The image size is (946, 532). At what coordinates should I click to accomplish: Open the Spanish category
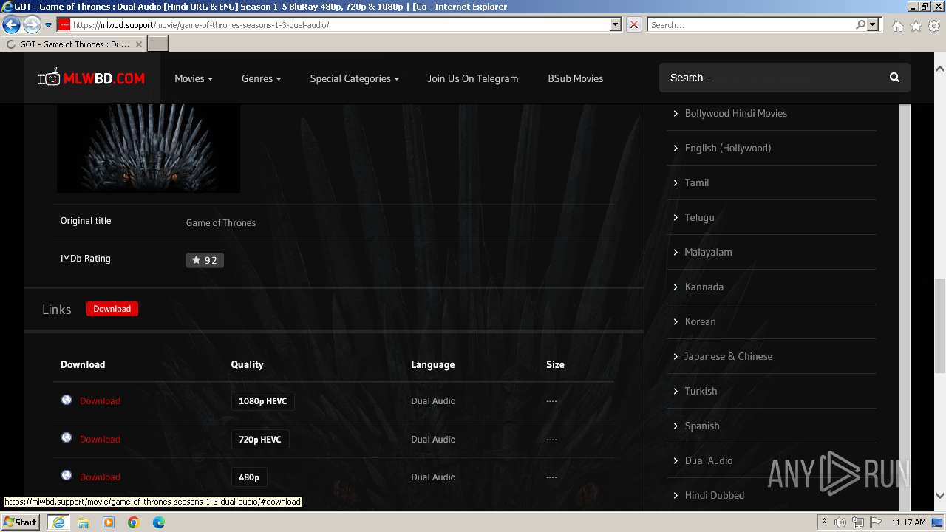point(702,426)
